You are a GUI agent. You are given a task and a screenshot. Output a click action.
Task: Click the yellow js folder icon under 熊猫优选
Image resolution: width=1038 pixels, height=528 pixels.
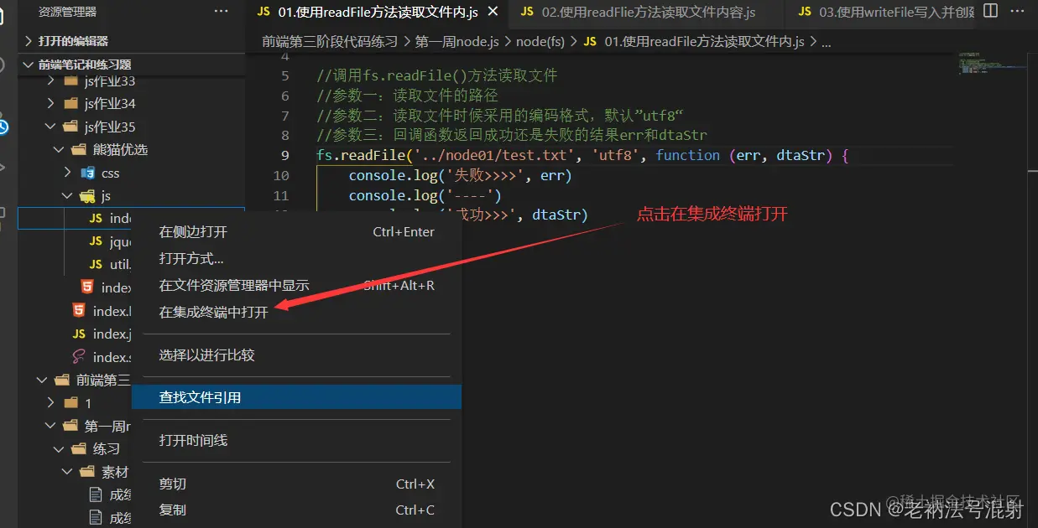point(87,196)
